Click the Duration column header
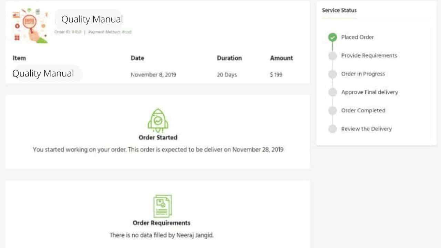 (229, 58)
